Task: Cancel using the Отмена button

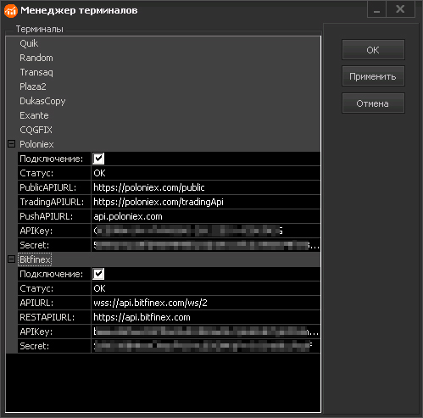Action: click(373, 103)
